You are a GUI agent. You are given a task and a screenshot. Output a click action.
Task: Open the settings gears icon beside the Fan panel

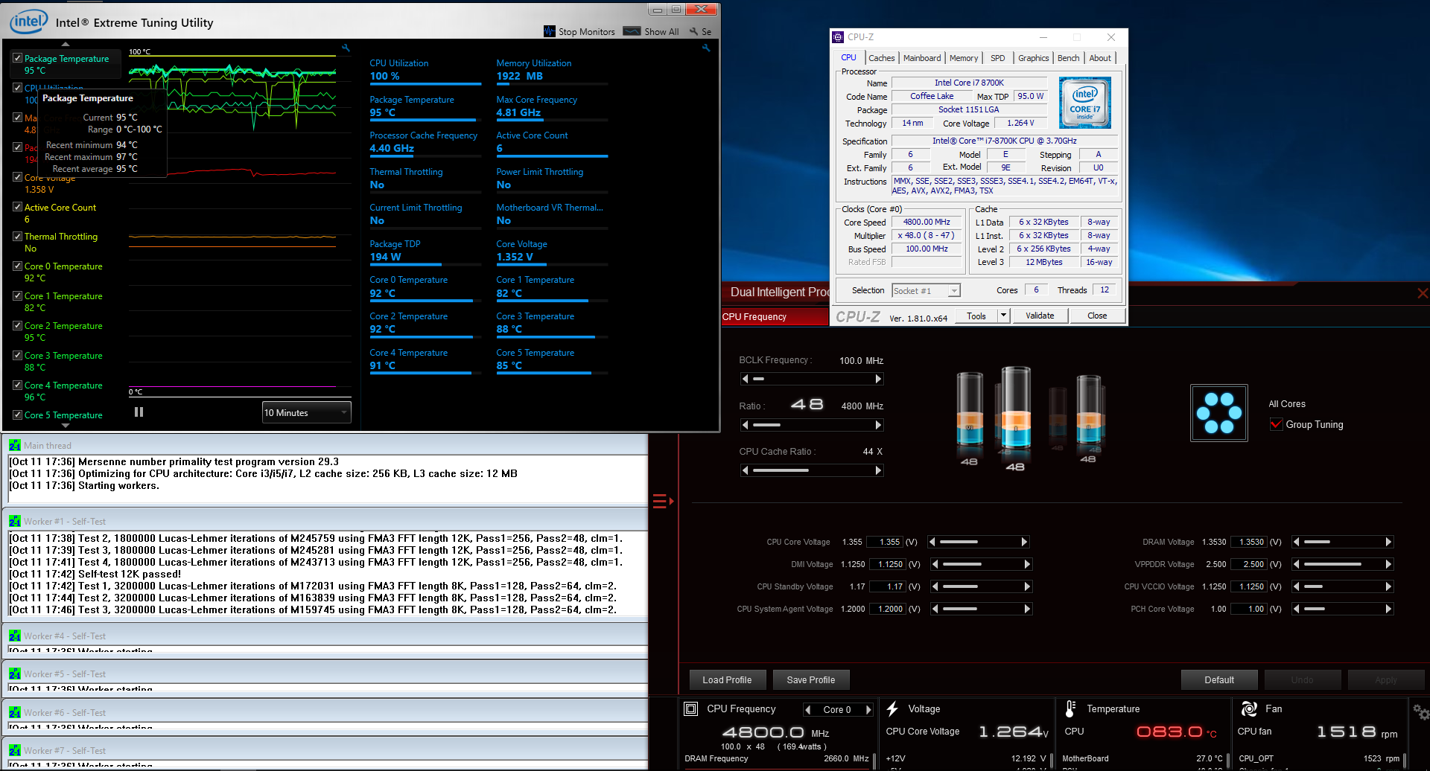tap(1421, 712)
